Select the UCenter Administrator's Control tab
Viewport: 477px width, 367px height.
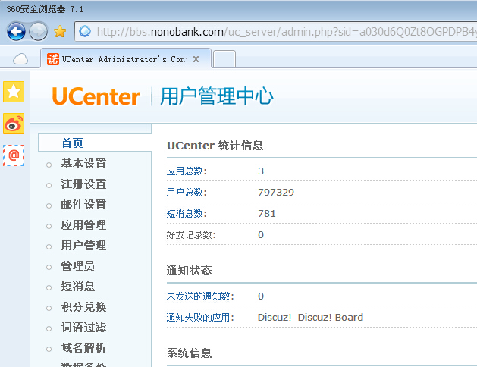coord(126,58)
